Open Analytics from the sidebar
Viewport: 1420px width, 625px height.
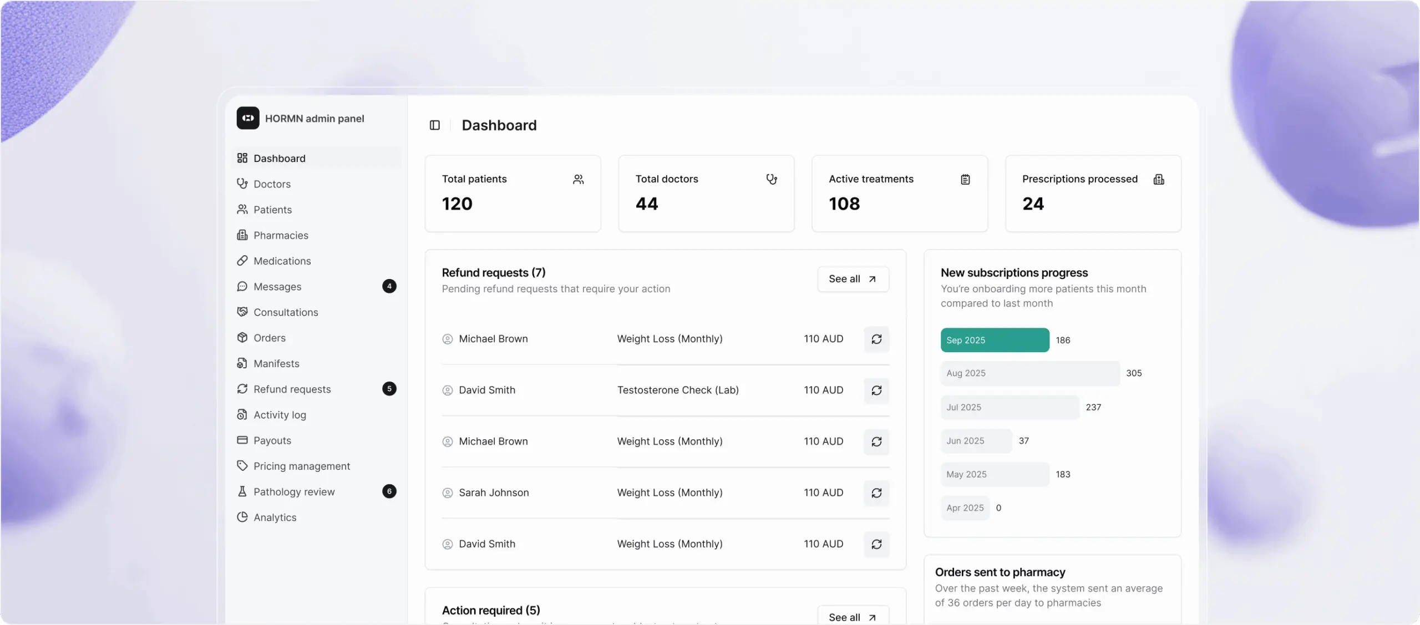tap(275, 517)
